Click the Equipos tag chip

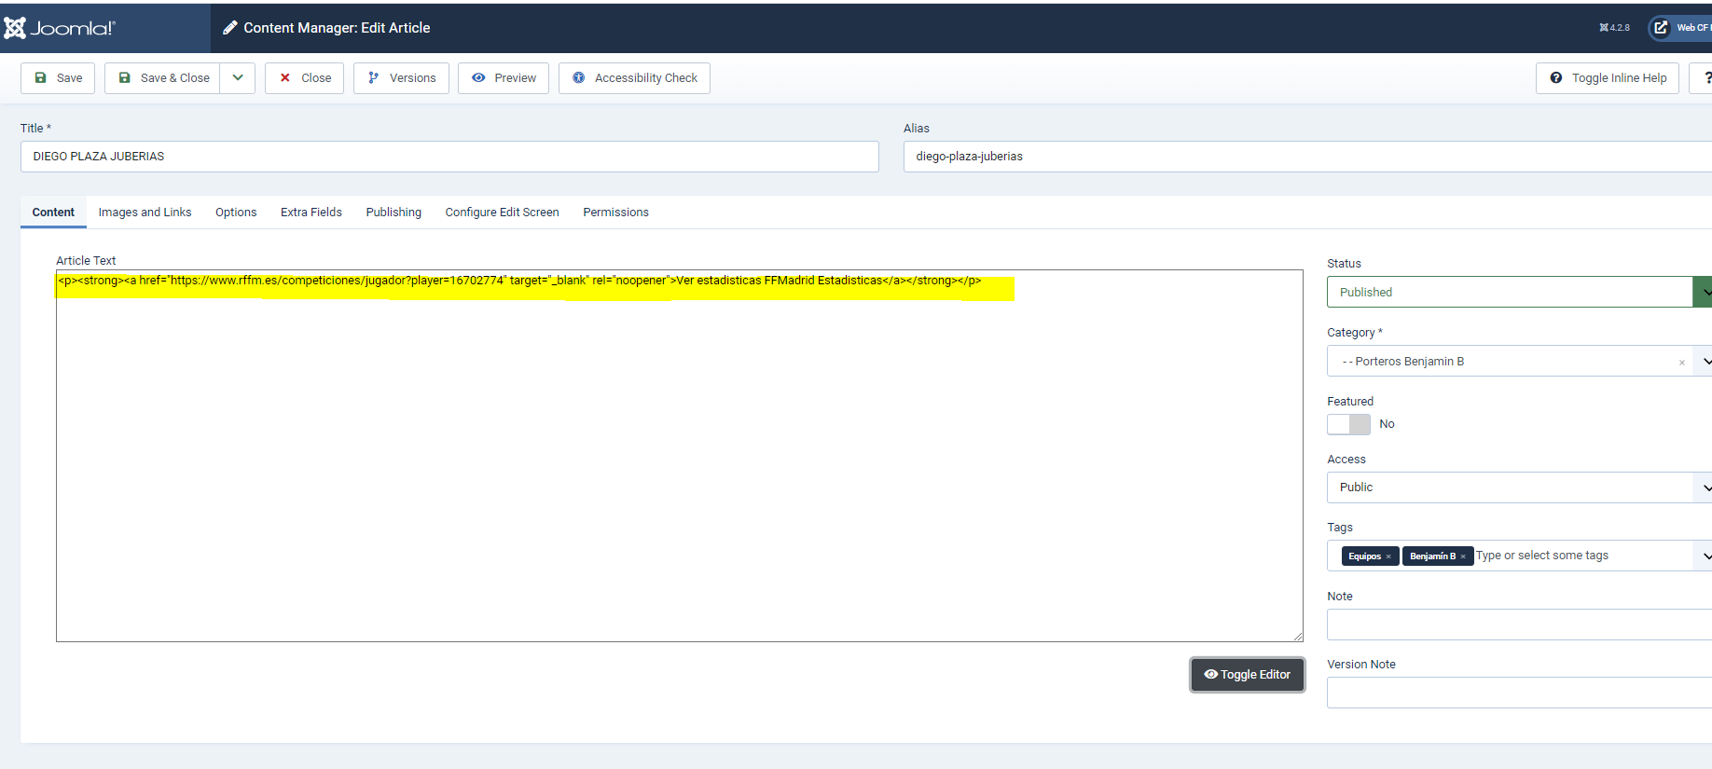pos(1371,556)
